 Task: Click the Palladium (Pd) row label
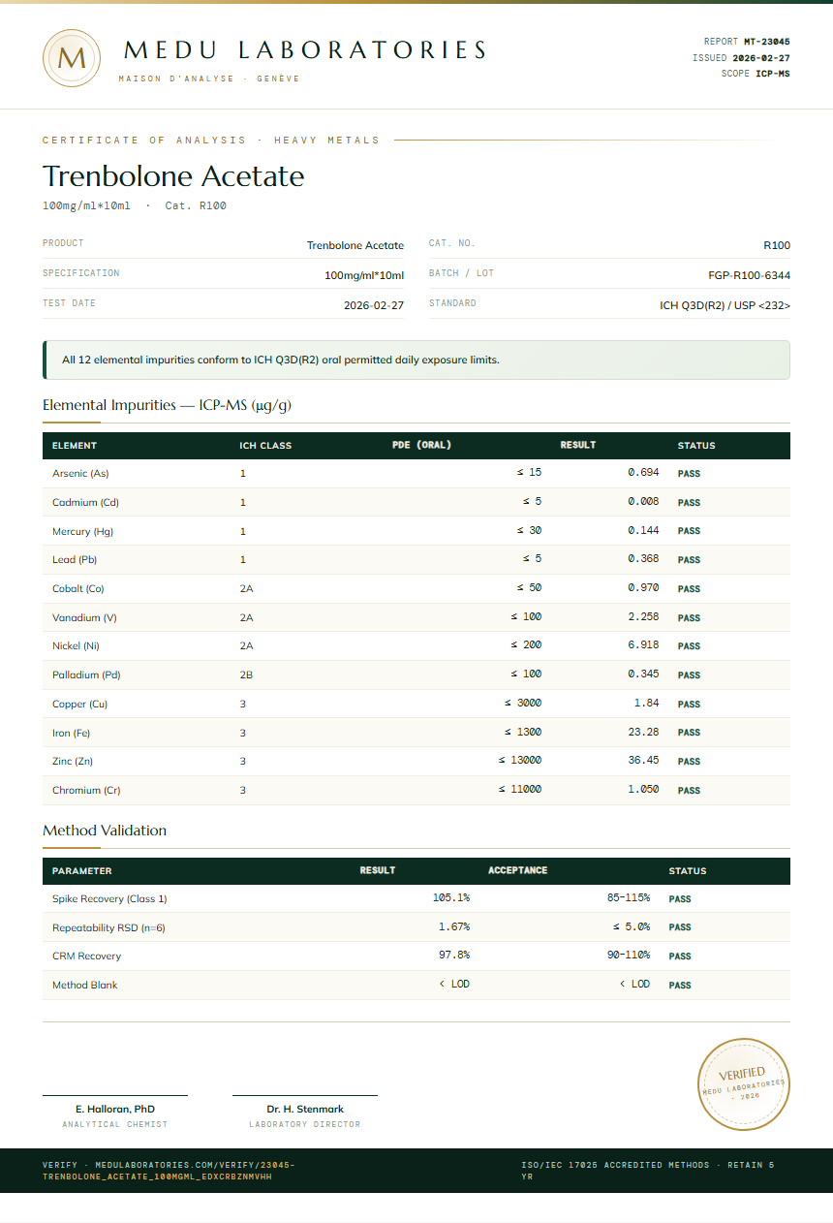(x=86, y=675)
